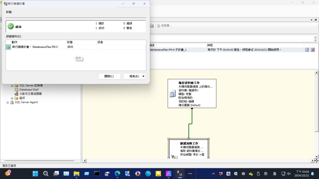
Task: Click the remove schedule icon
Action: [312, 50]
